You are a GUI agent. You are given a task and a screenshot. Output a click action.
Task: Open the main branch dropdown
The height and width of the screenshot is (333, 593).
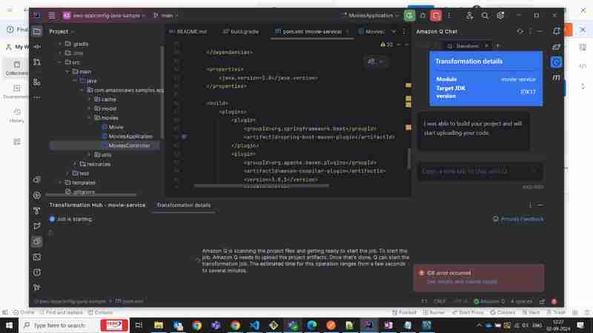166,16
